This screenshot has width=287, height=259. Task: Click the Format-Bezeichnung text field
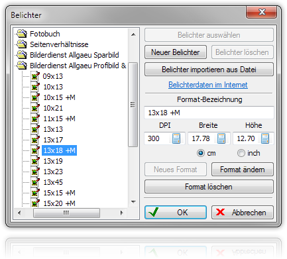click(209, 113)
